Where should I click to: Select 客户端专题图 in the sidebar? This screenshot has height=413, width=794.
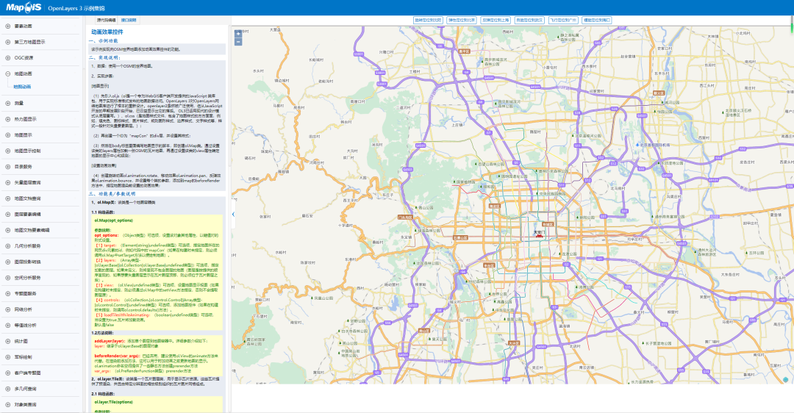pyautogui.click(x=27, y=373)
